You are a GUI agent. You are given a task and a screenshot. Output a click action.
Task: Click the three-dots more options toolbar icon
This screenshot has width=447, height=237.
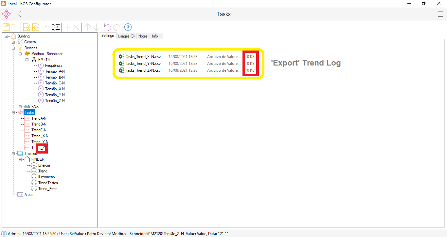[47, 27]
